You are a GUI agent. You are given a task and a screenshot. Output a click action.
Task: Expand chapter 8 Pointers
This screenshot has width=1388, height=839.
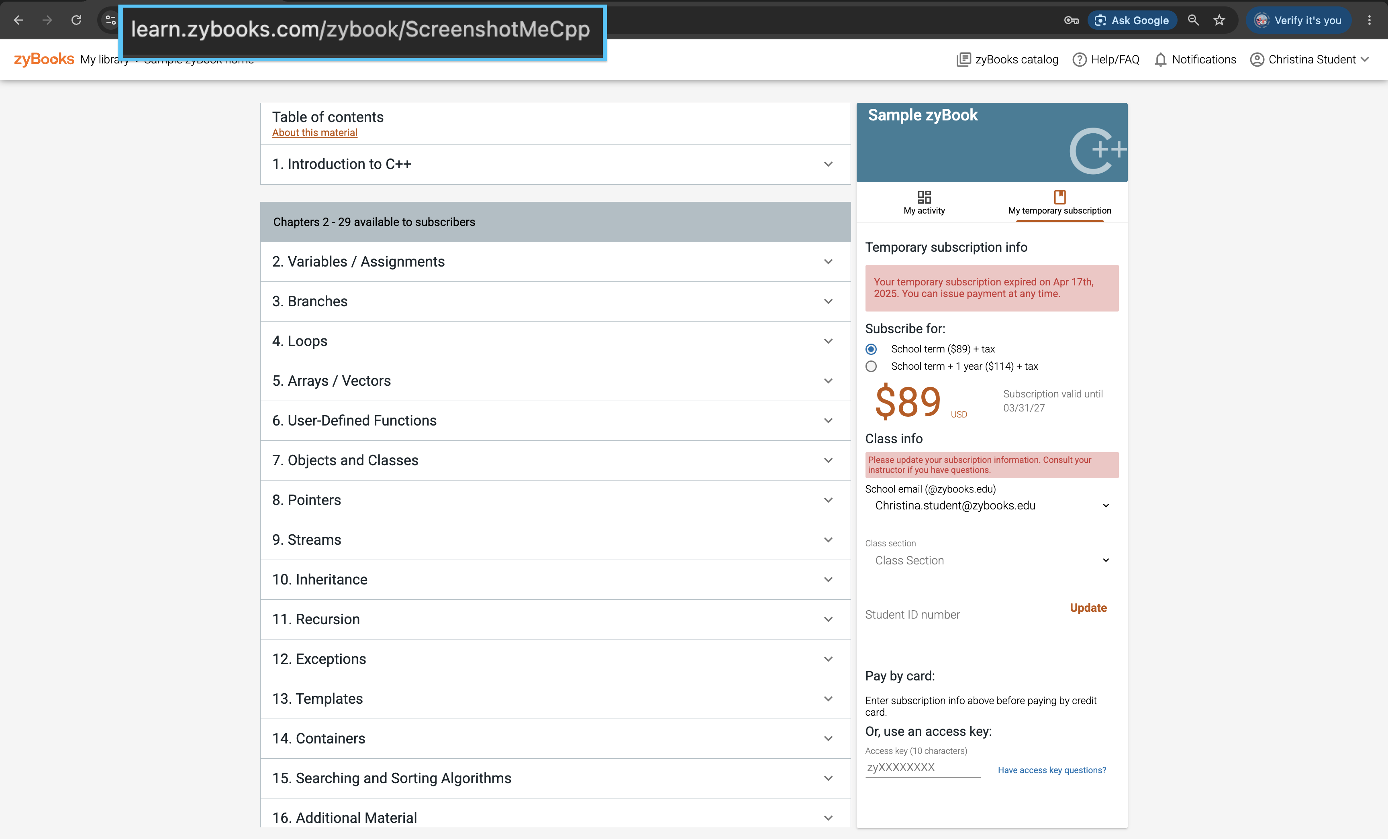pyautogui.click(x=555, y=500)
